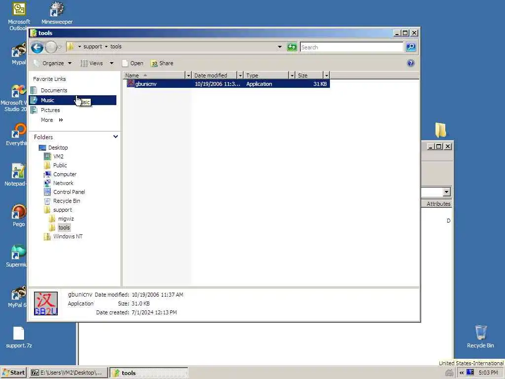Click the support breadcrumb in address bar
Viewport: 505px width, 379px height.
click(x=92, y=47)
